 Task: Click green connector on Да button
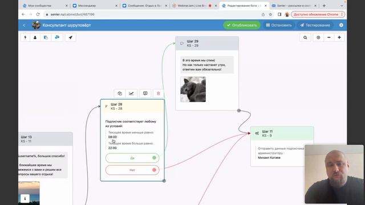pyautogui.click(x=154, y=158)
